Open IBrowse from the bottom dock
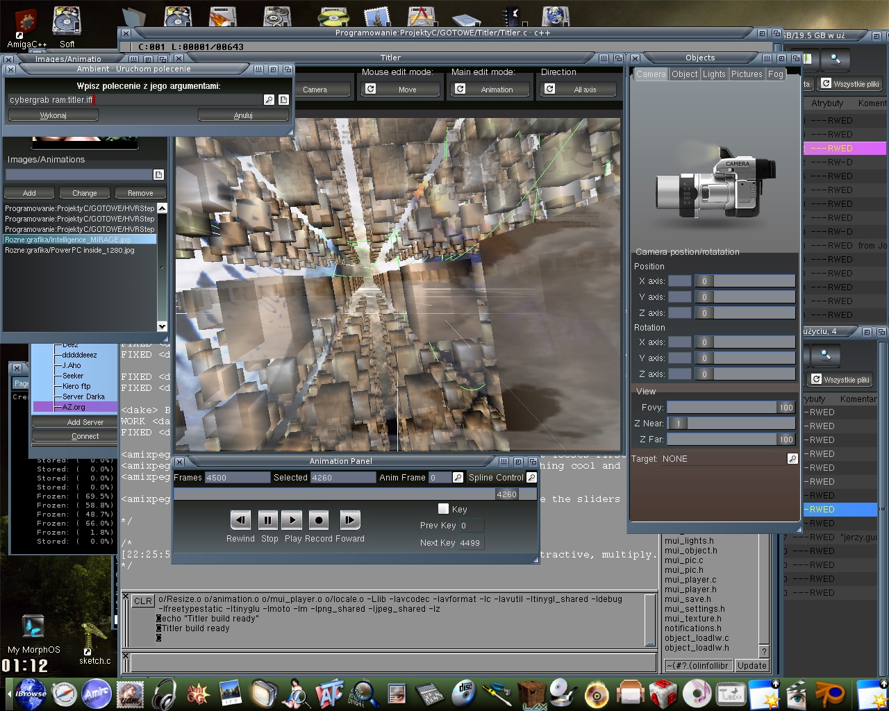The height and width of the screenshot is (711, 889). coord(31,694)
